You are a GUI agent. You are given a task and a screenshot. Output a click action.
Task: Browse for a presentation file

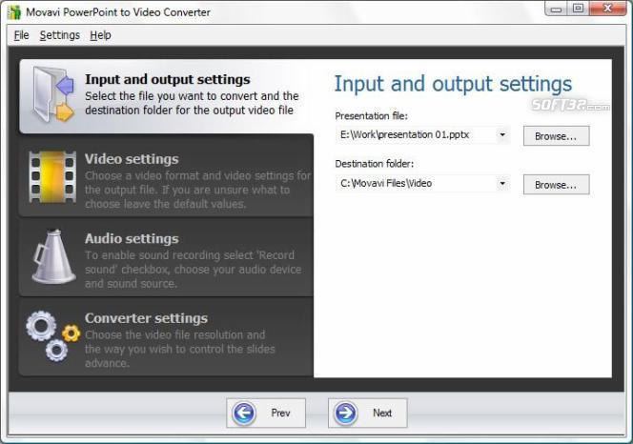click(x=556, y=136)
